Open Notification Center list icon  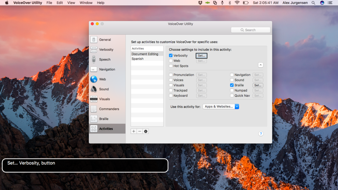[330, 3]
